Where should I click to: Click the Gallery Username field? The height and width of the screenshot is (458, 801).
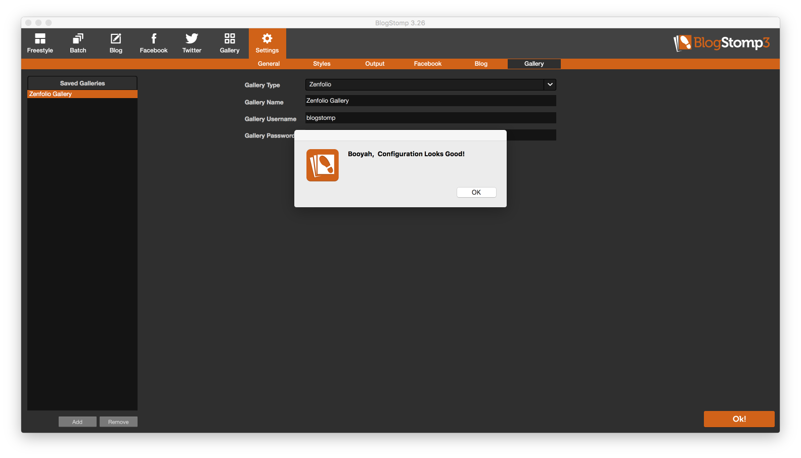pyautogui.click(x=431, y=118)
